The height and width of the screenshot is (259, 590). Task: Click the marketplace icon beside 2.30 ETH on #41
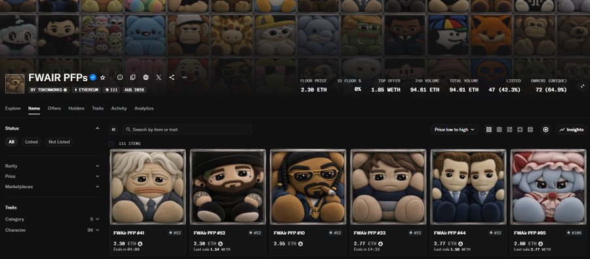coord(140,244)
